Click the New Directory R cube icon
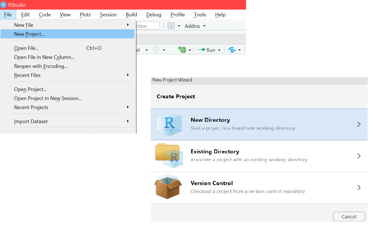 point(169,124)
